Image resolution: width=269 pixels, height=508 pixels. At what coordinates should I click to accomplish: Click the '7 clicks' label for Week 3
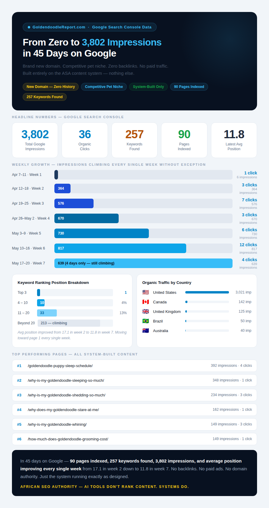click(x=250, y=200)
